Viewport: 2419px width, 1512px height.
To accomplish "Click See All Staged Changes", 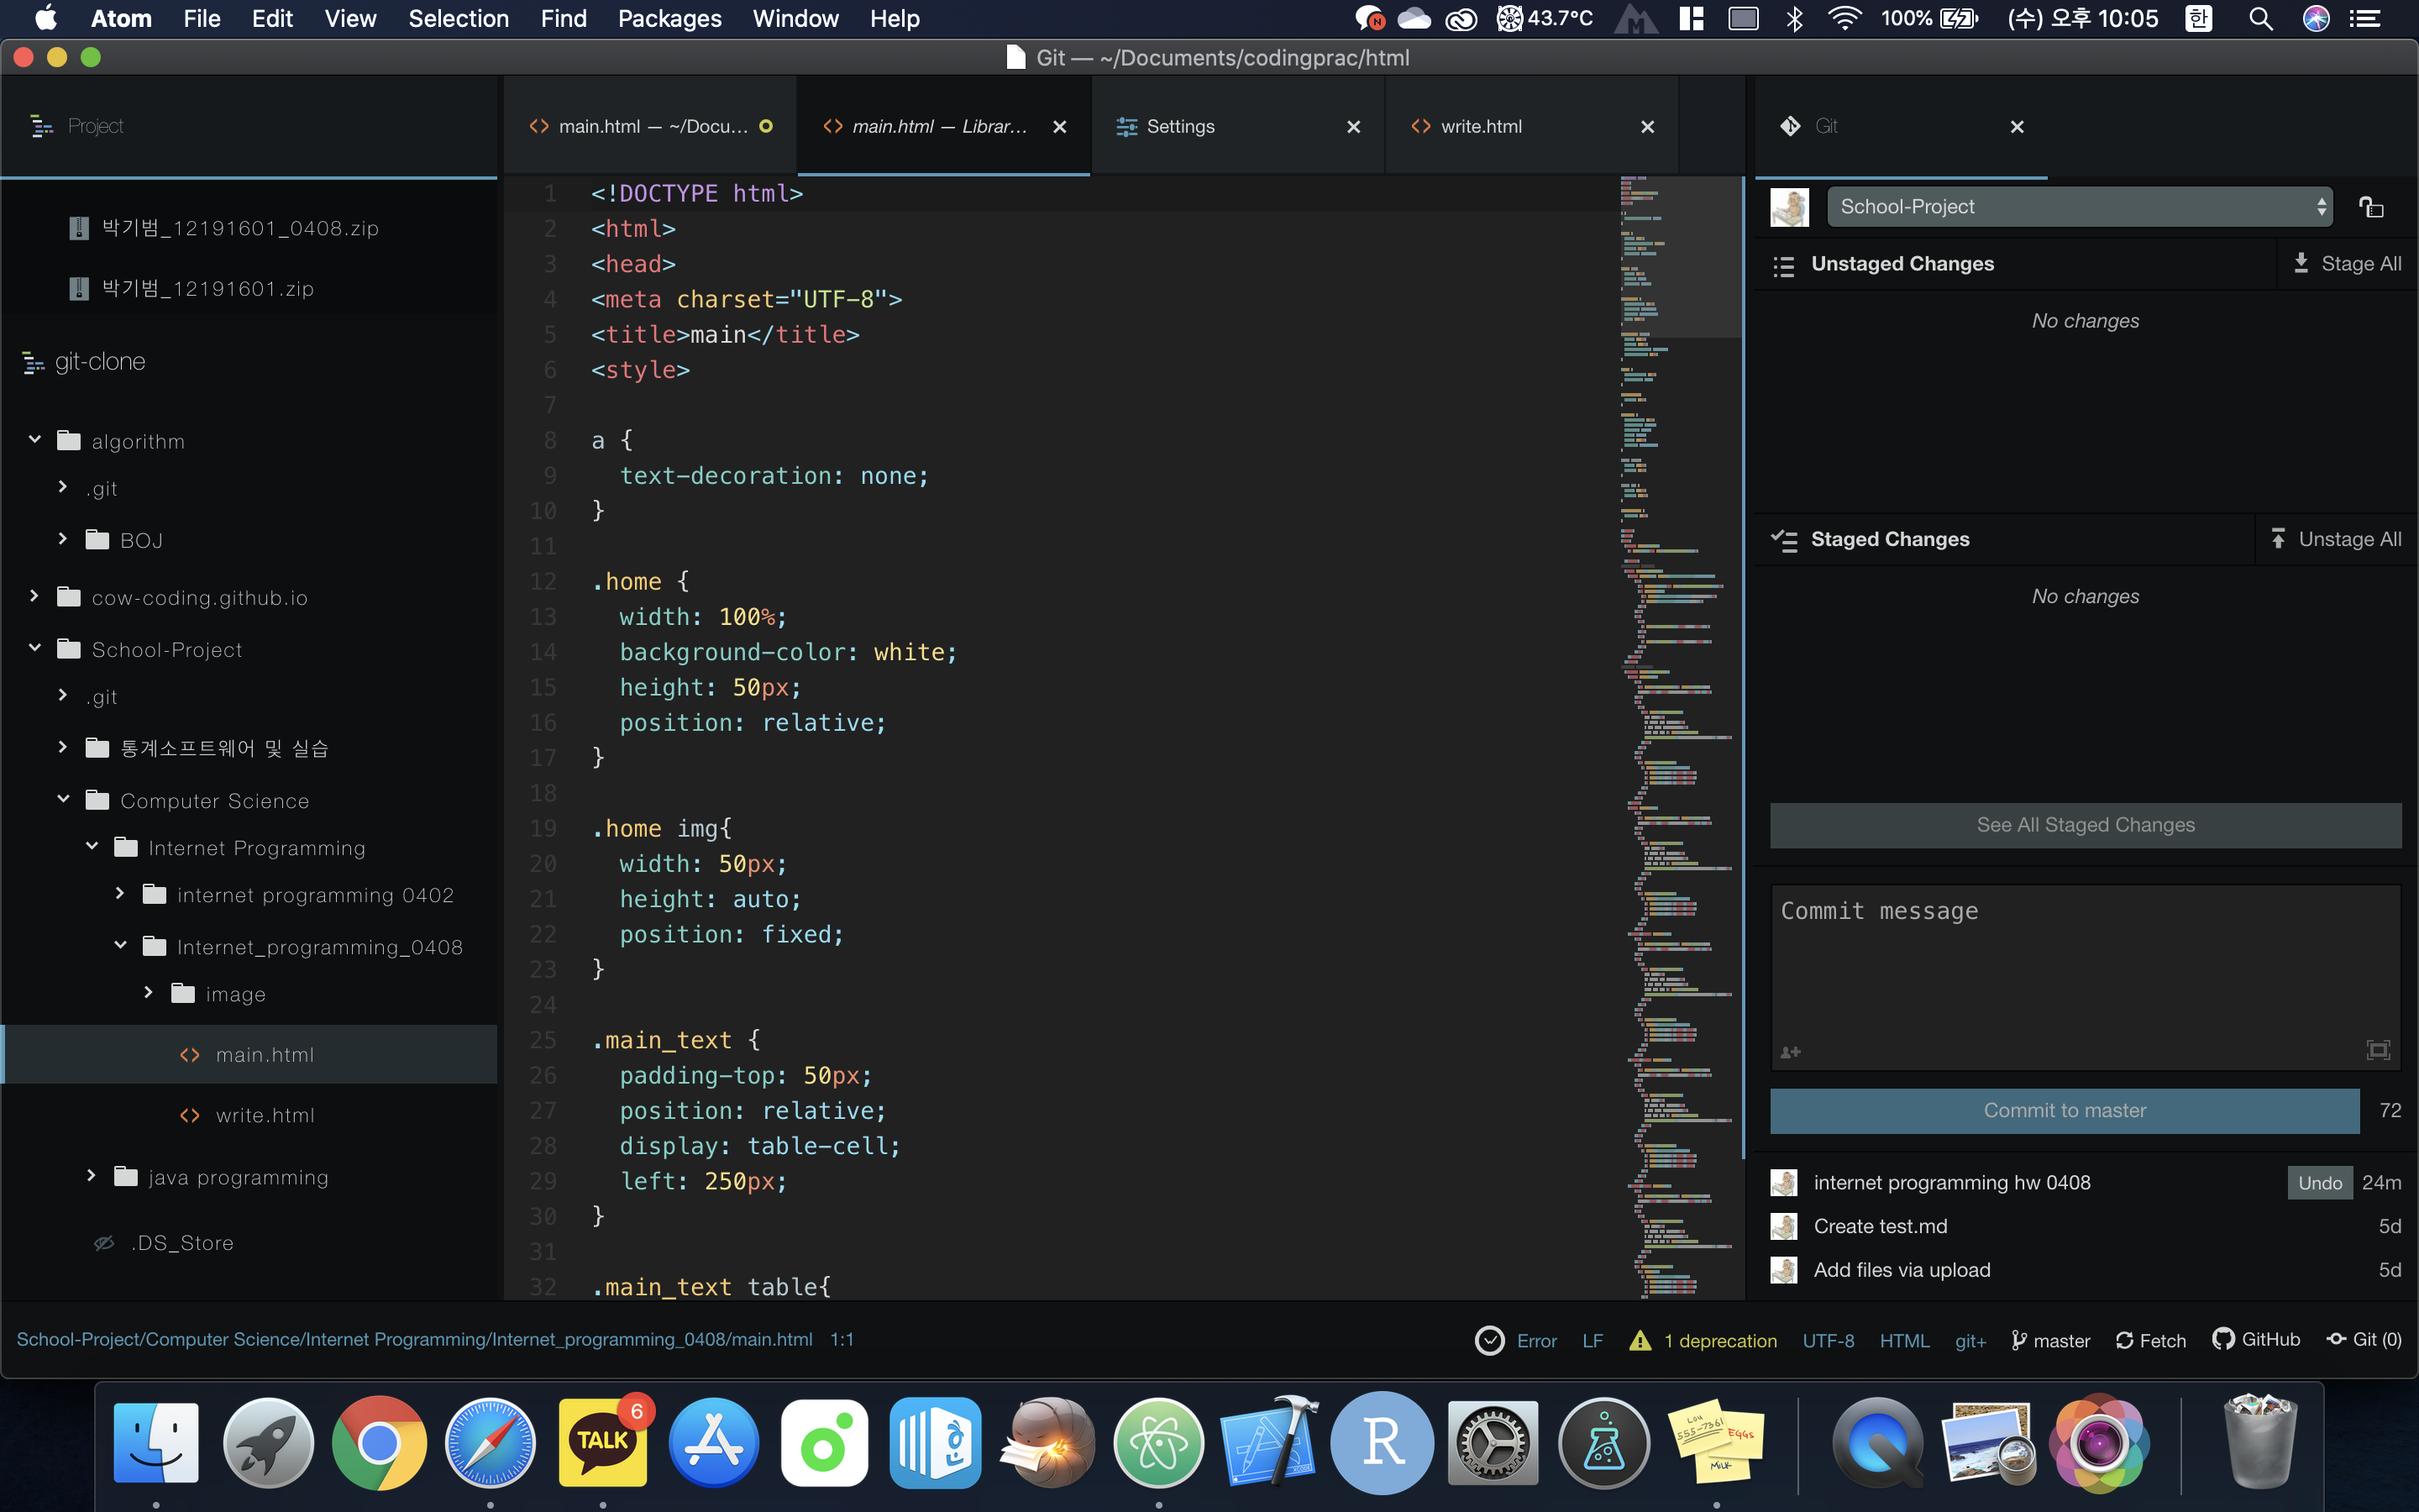I will point(2086,825).
